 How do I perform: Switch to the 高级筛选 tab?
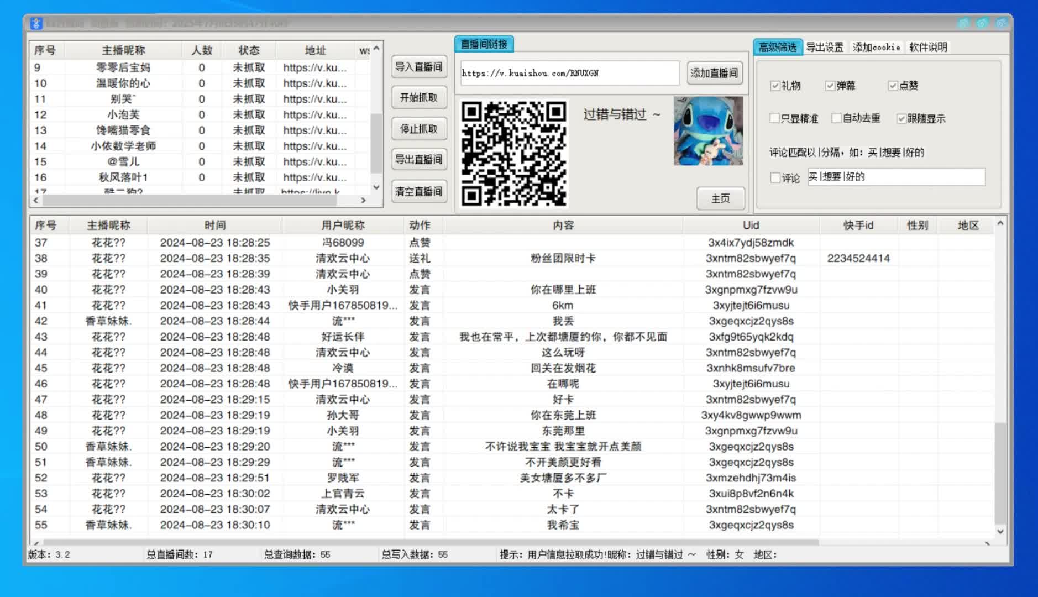(x=777, y=48)
